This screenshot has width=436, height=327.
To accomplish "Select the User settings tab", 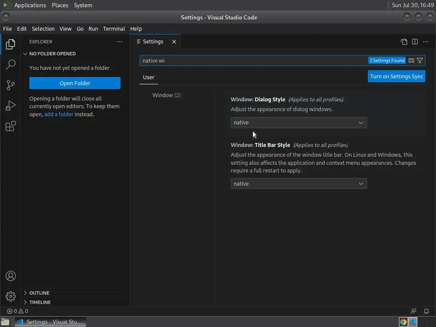I will [149, 77].
